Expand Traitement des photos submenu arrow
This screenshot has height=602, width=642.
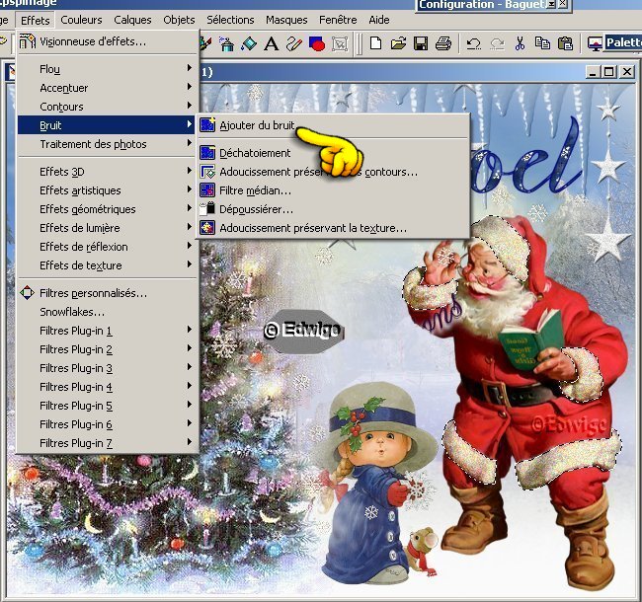(x=190, y=143)
